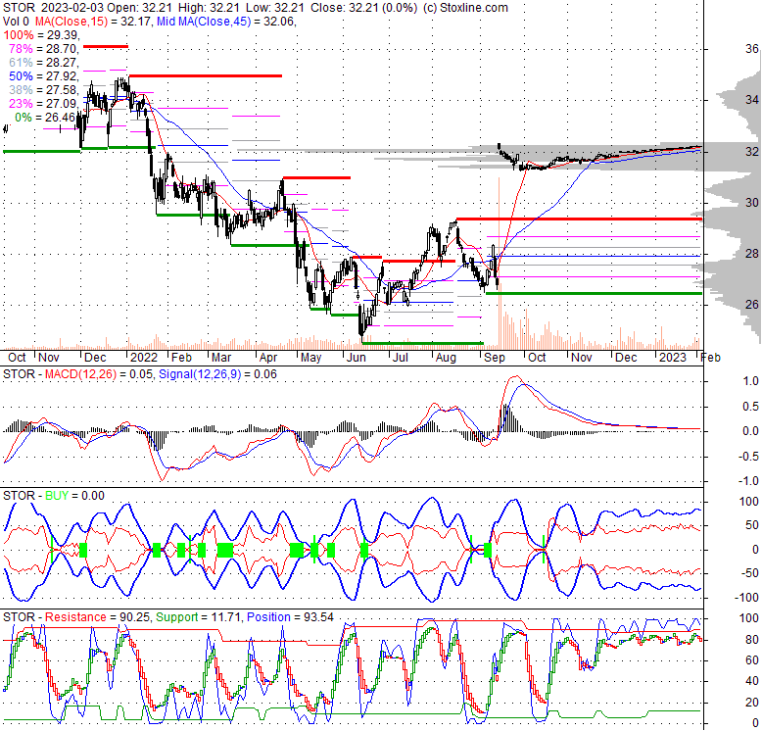Click the (c) Stoxline.com credit text
762x731 pixels.
pyautogui.click(x=465, y=8)
